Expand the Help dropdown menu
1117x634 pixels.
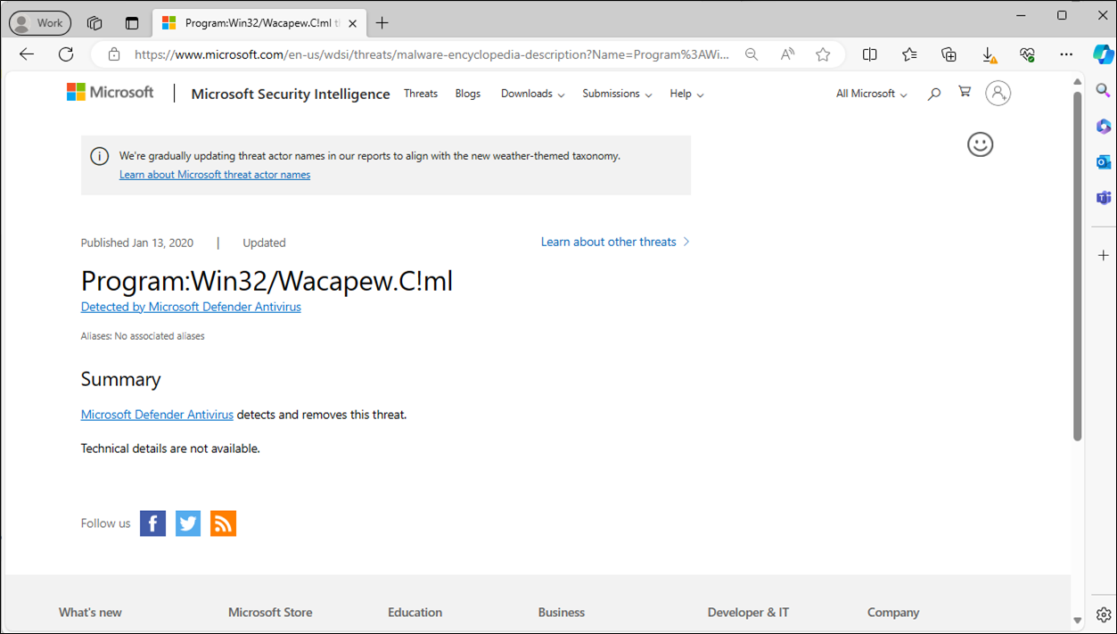pos(687,94)
